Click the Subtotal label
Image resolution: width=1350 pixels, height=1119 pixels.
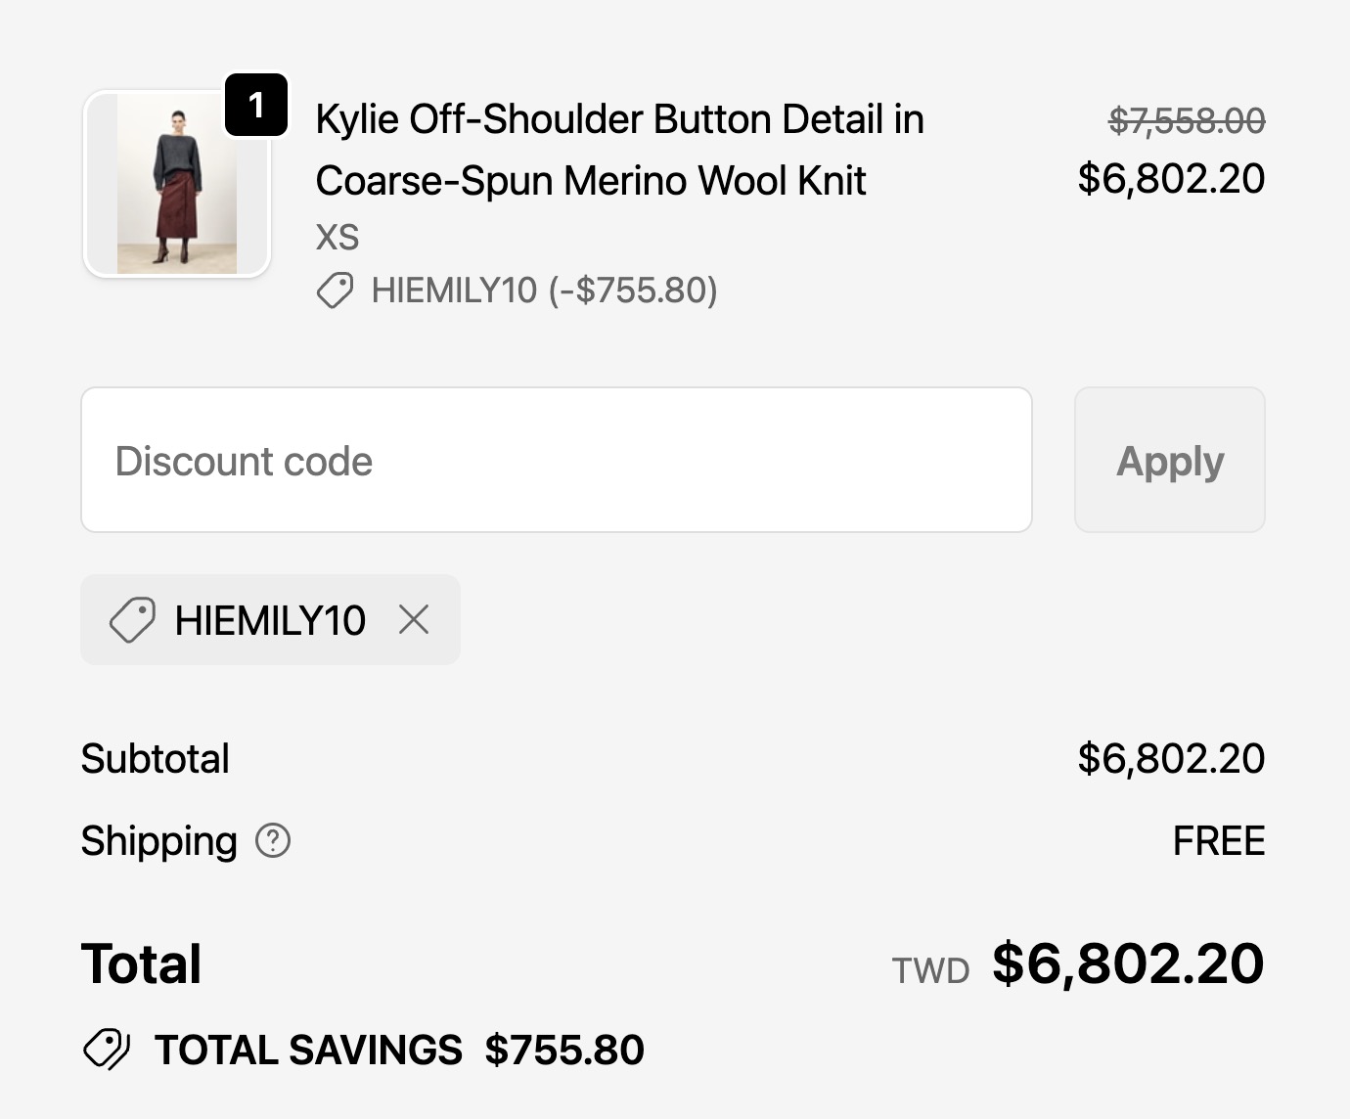coord(155,759)
